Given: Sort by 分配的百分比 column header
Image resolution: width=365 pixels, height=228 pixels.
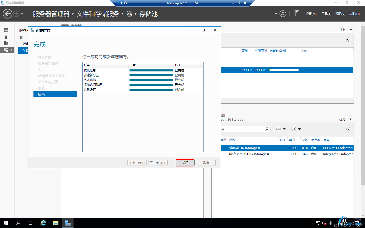Looking at the screenshot, I should 279,51.
